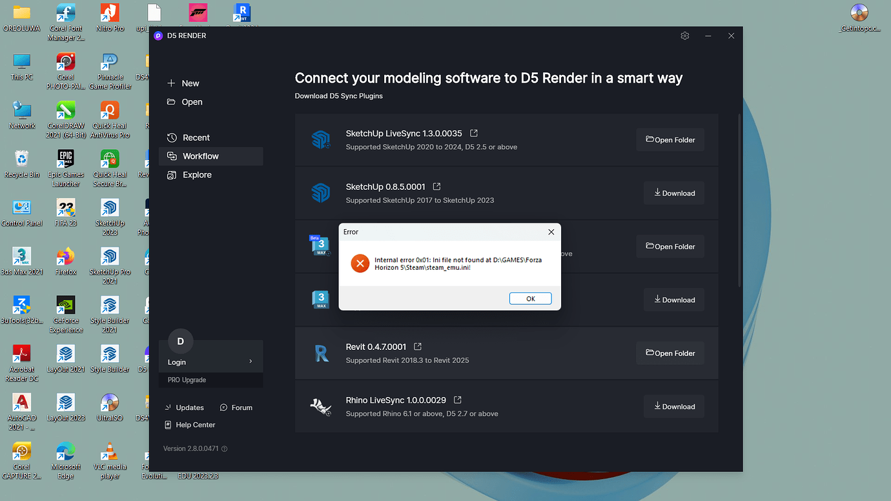
Task: Click the 3ds Max Beta plugin icon
Action: click(321, 245)
